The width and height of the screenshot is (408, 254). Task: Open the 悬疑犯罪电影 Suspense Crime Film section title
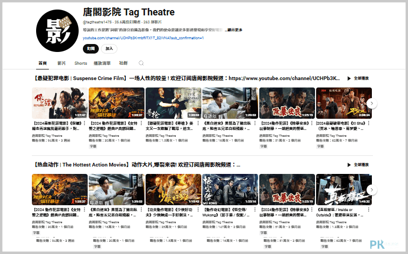coord(186,78)
